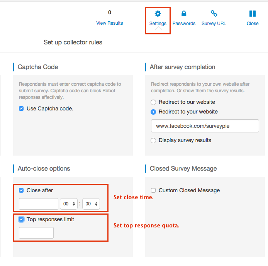Click the close date input field
The height and width of the screenshot is (266, 268).
(x=39, y=204)
